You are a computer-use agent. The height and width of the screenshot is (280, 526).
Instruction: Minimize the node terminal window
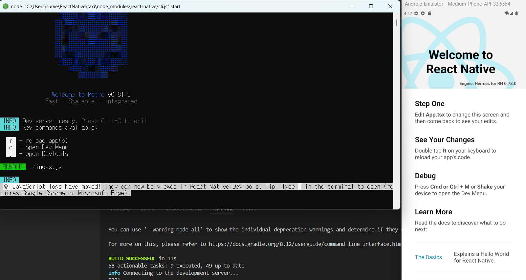point(352,6)
